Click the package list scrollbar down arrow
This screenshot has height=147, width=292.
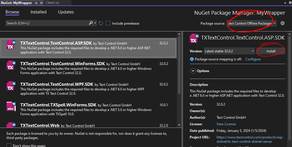coord(179,125)
